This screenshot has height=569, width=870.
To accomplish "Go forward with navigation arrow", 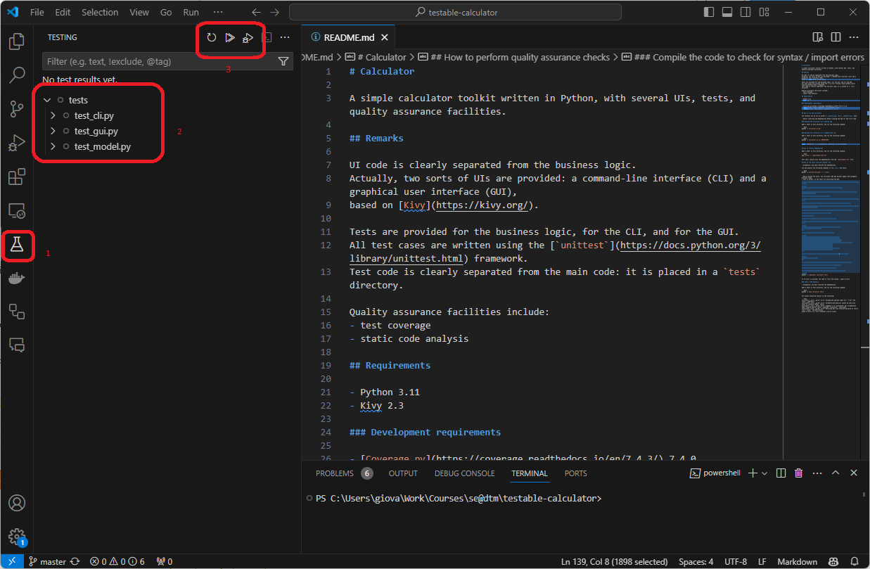I will (x=275, y=12).
